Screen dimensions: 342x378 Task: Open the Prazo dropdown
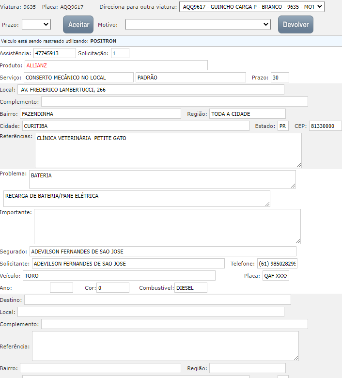(36, 24)
